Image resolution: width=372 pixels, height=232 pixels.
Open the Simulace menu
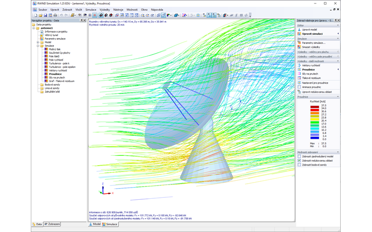[x=91, y=10]
